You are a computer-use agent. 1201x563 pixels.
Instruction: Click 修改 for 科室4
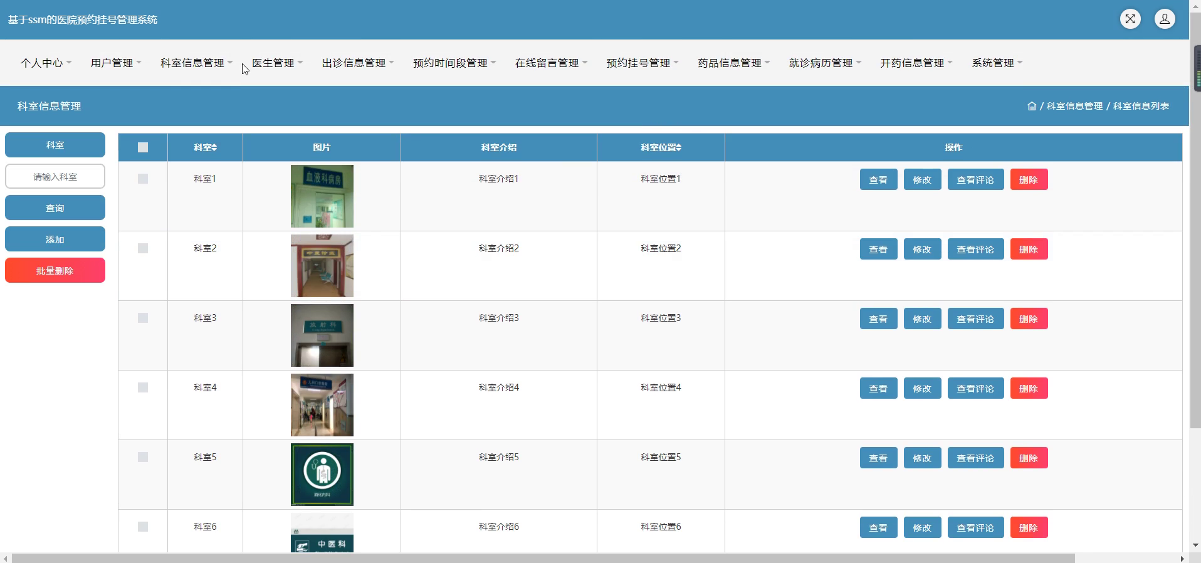pyautogui.click(x=922, y=388)
